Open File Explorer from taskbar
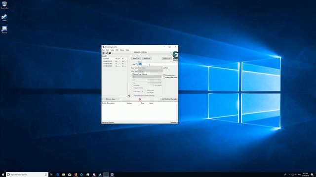Viewport: 316px width, 177px height. click(x=64, y=175)
